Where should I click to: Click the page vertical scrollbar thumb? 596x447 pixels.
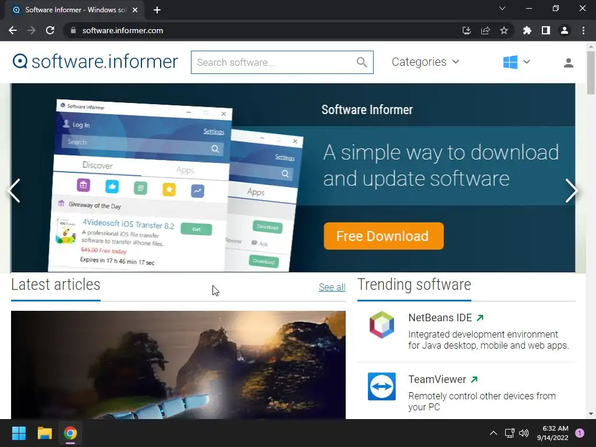click(x=591, y=72)
